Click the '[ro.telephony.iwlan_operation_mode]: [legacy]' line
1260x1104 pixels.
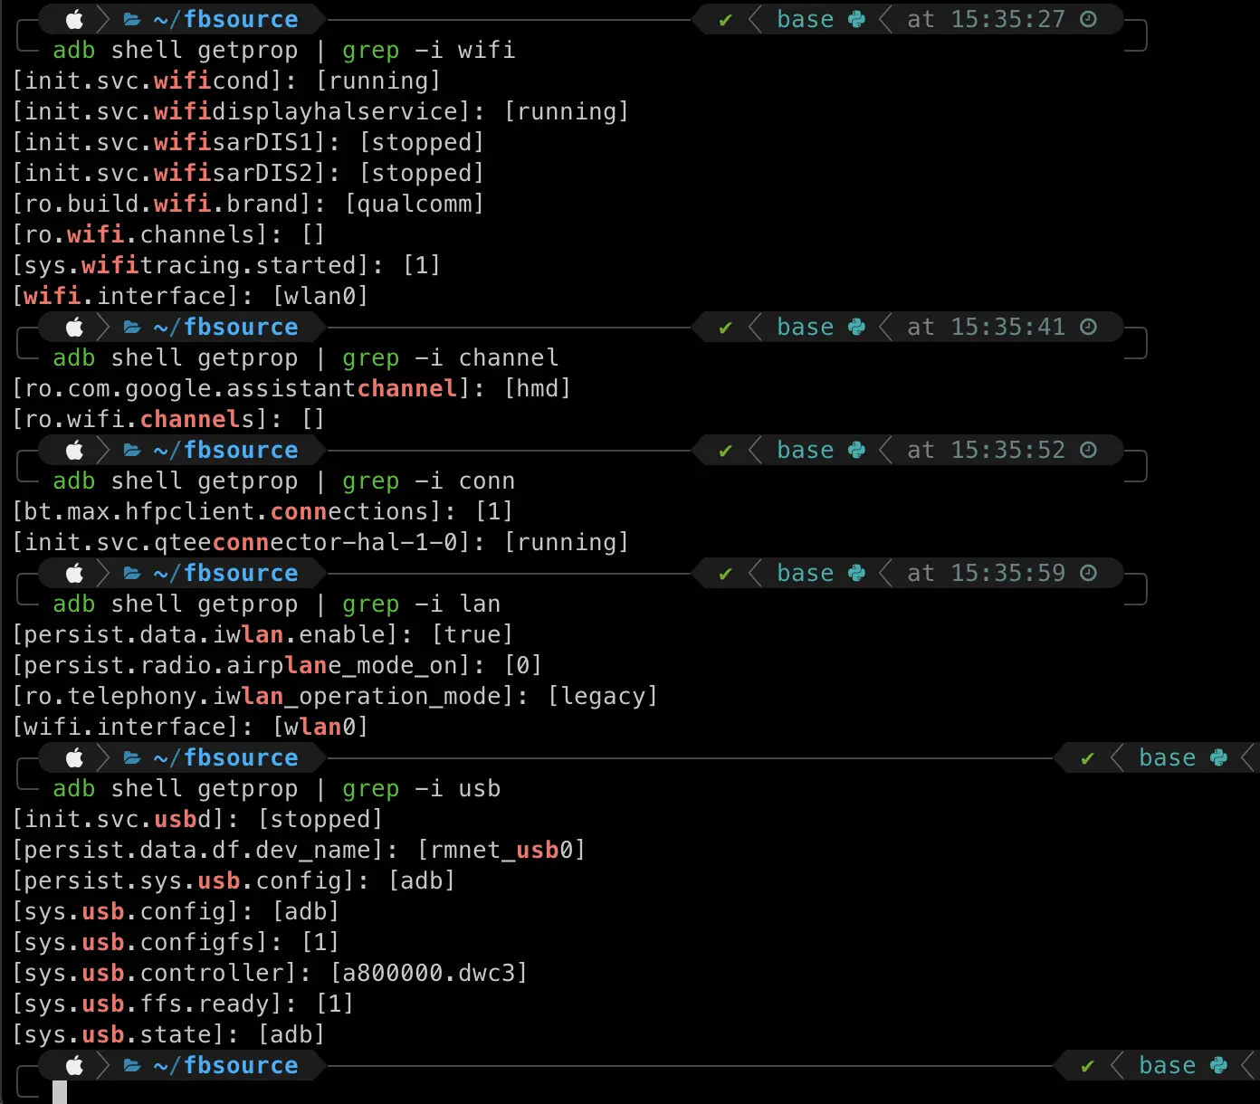pos(336,696)
